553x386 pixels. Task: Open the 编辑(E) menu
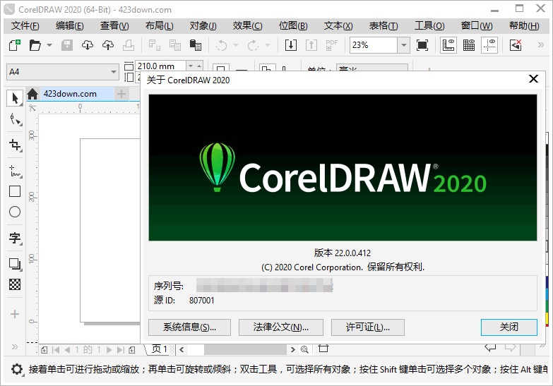click(69, 25)
